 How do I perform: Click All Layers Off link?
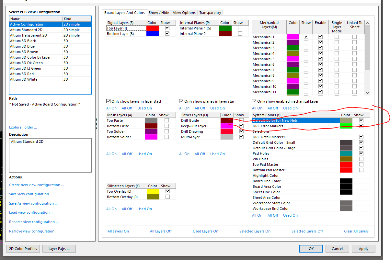161,231
